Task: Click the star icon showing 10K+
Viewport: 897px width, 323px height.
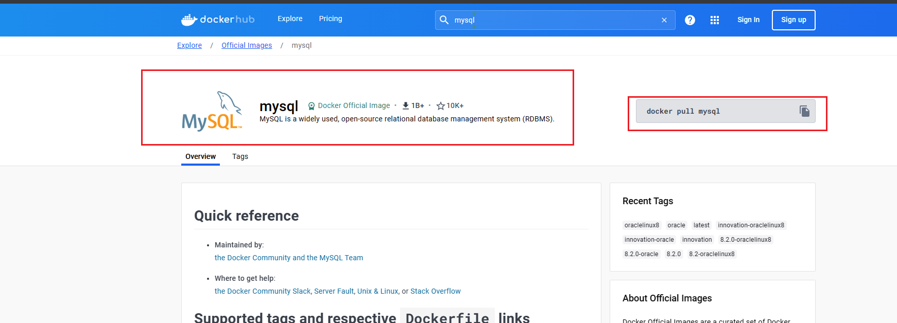Action: click(x=441, y=106)
